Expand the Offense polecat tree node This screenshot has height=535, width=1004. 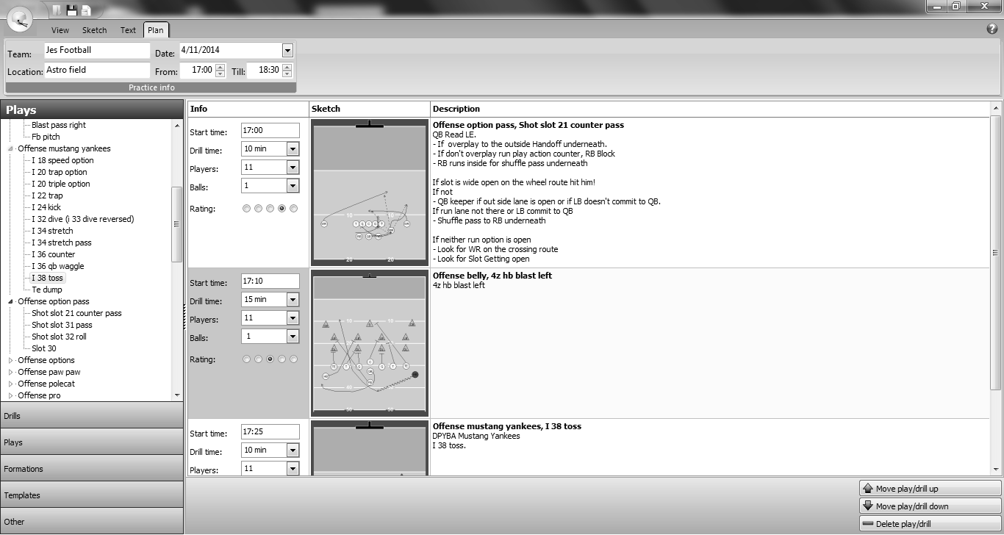click(11, 384)
